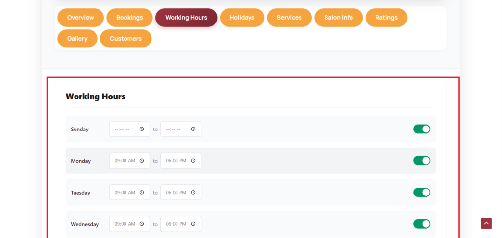Viewport: 502px width, 238px height.
Task: View the Ratings tab
Action: pos(386,18)
